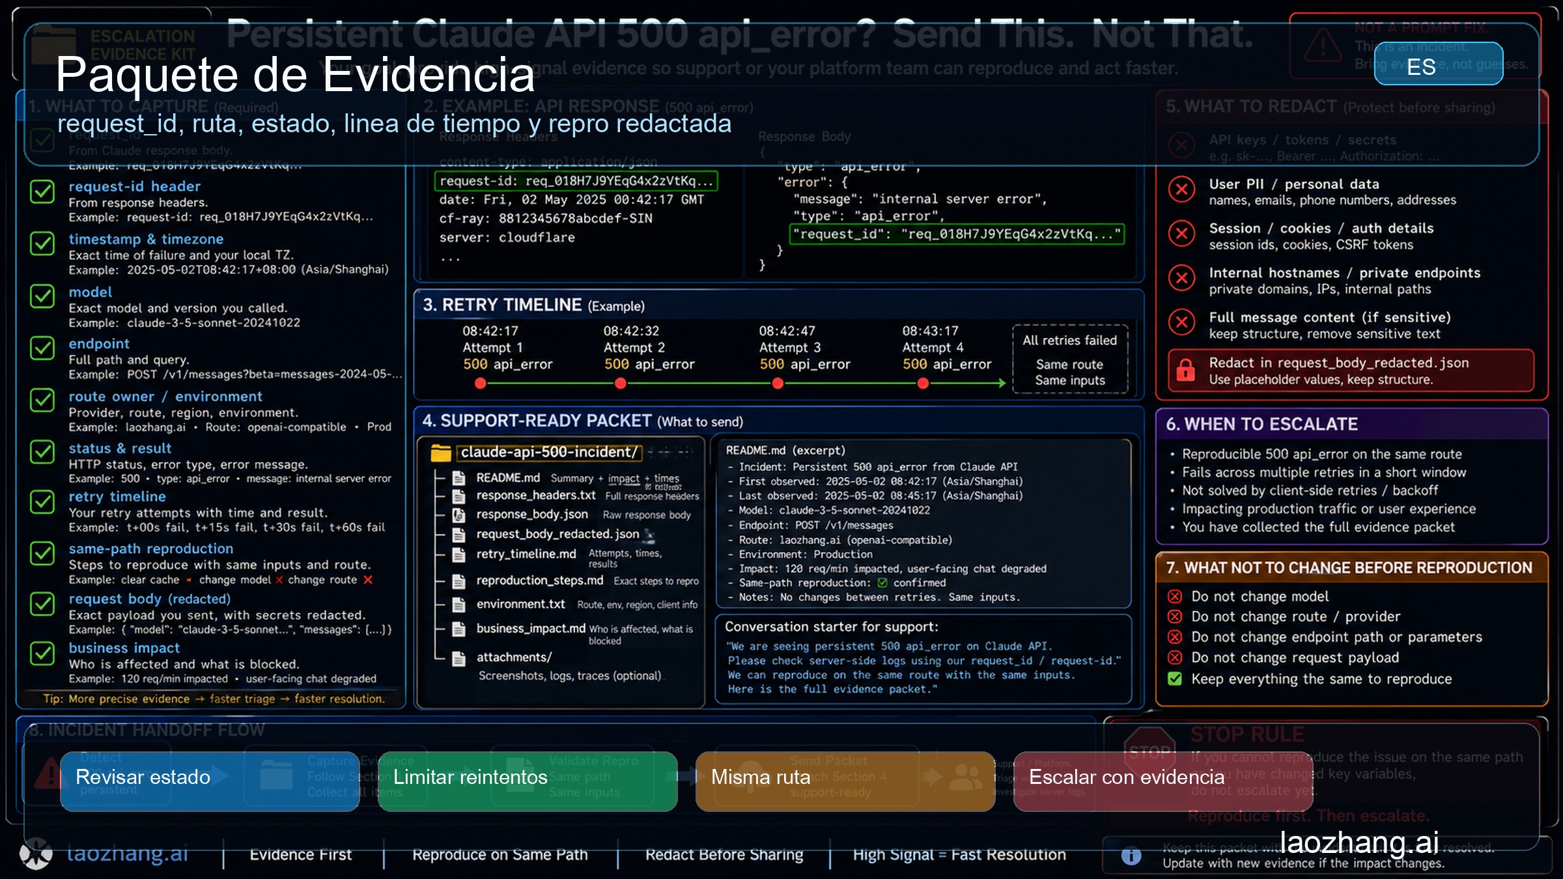Viewport: 1563px width, 879px height.
Task: Toggle the request-id header checkbox
Action: point(42,191)
